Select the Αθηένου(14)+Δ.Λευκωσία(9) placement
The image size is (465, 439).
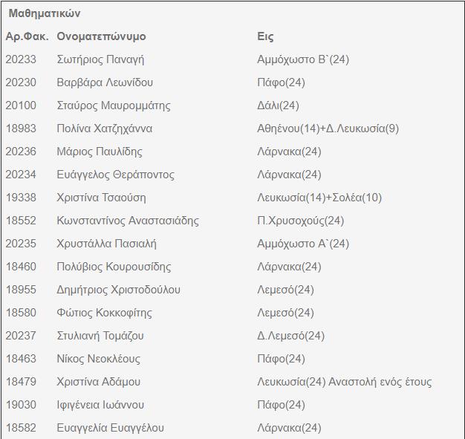pos(328,129)
